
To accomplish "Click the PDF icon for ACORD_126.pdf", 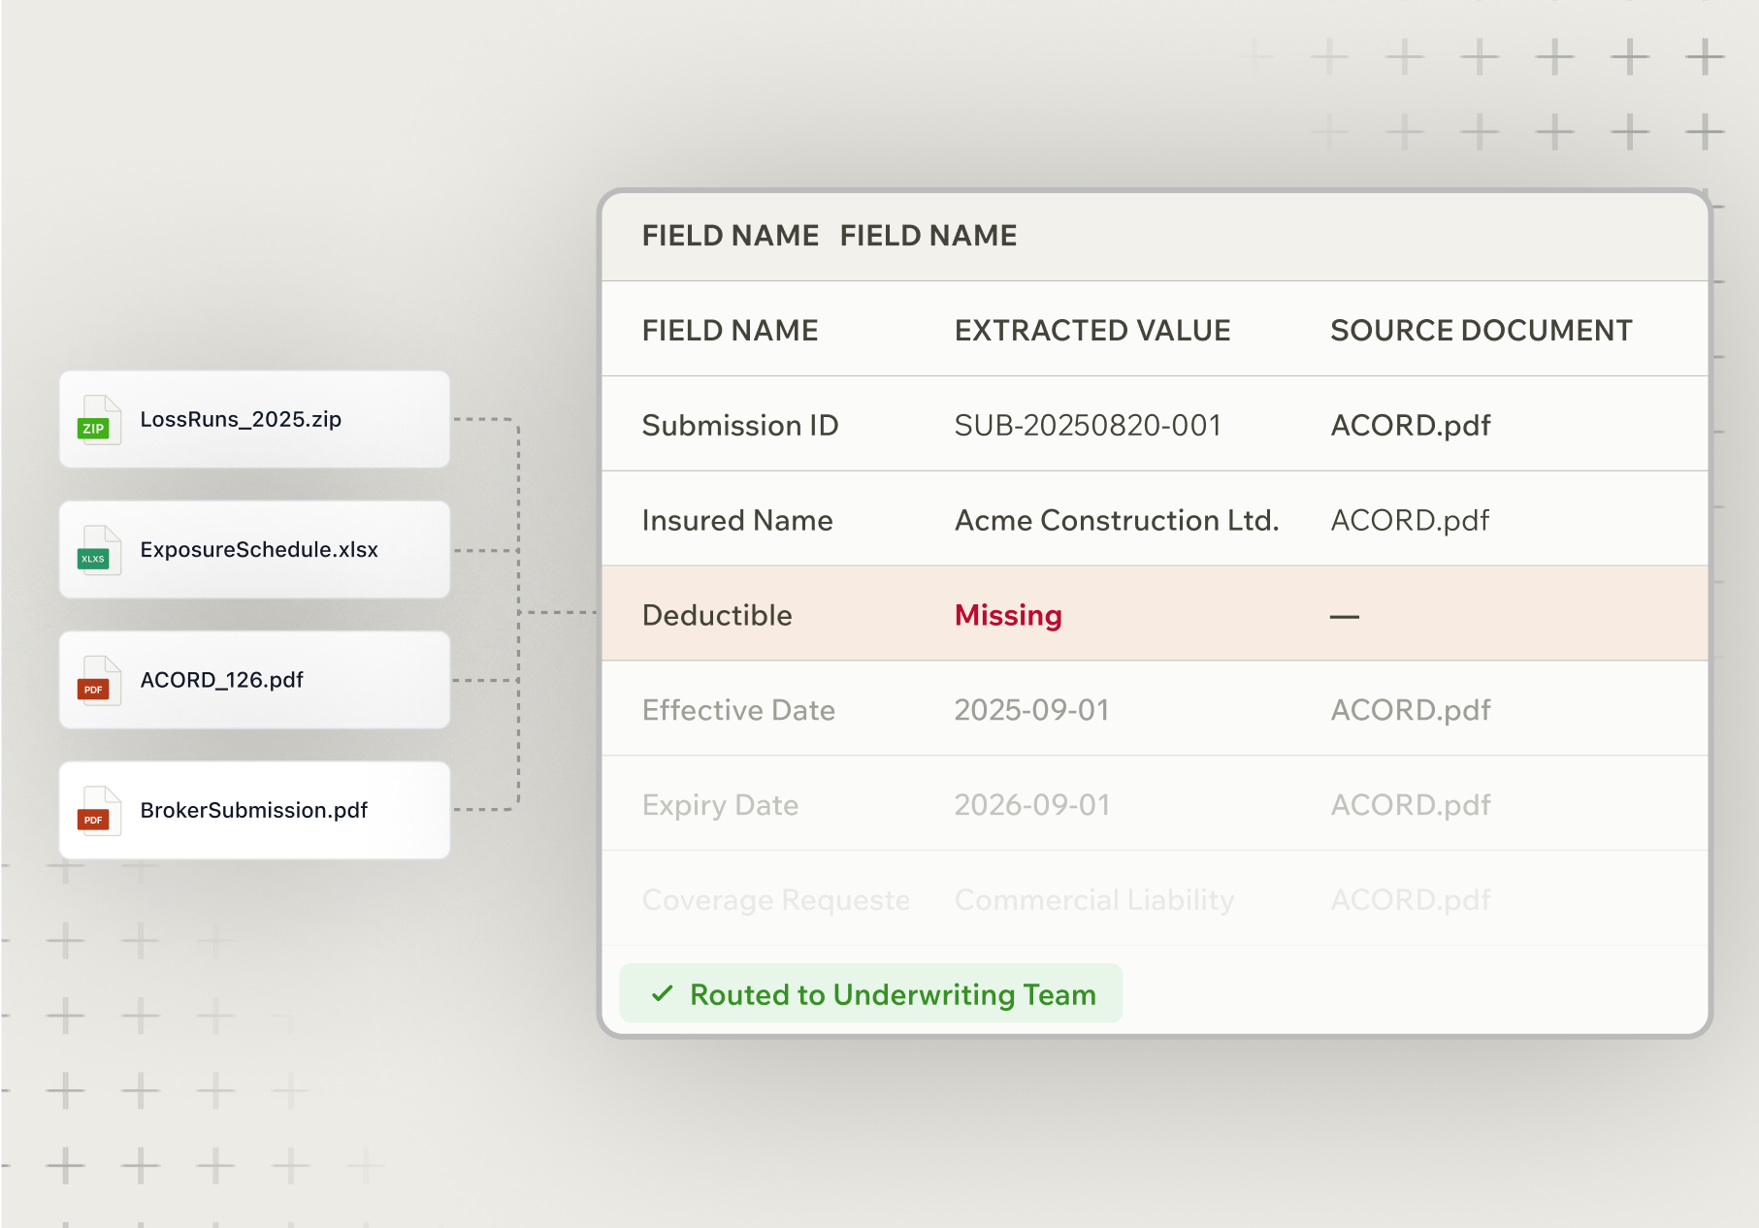I will pos(97,682).
